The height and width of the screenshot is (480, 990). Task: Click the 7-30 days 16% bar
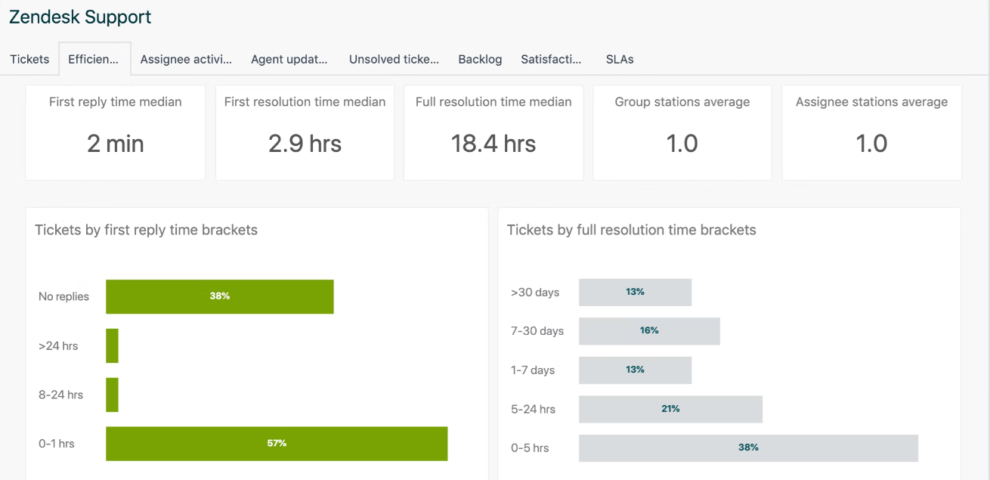point(649,331)
